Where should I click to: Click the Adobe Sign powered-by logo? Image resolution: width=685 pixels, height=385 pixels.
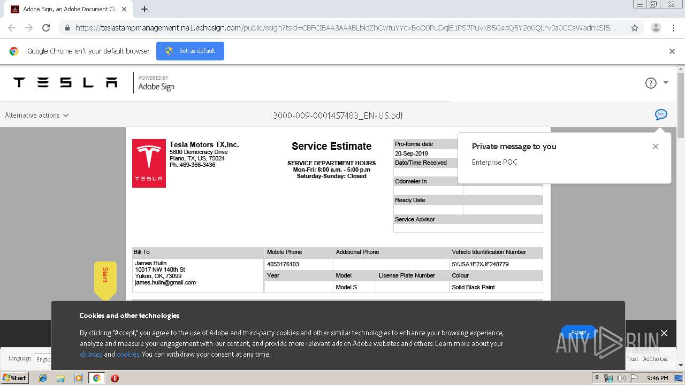click(156, 83)
